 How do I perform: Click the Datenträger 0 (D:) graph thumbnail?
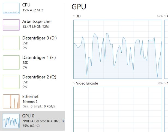tap(11, 43)
